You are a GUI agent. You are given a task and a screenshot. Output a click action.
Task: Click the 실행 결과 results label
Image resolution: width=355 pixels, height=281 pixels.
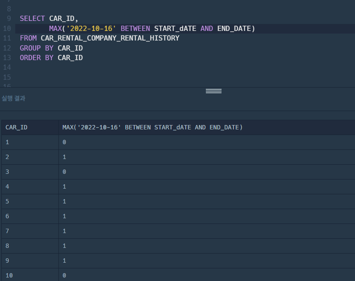(x=14, y=98)
